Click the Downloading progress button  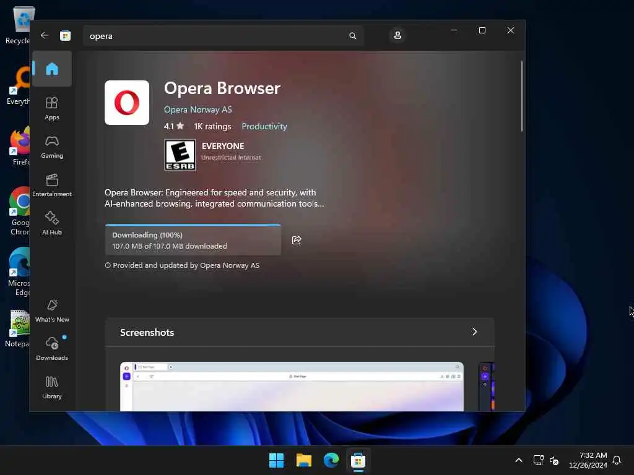click(x=193, y=240)
